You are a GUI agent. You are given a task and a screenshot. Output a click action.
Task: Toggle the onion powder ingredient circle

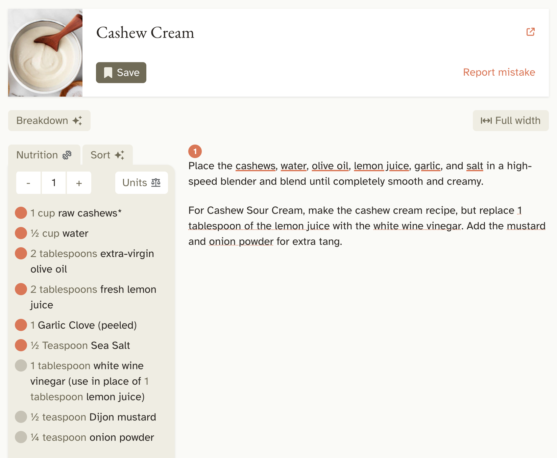coord(21,437)
